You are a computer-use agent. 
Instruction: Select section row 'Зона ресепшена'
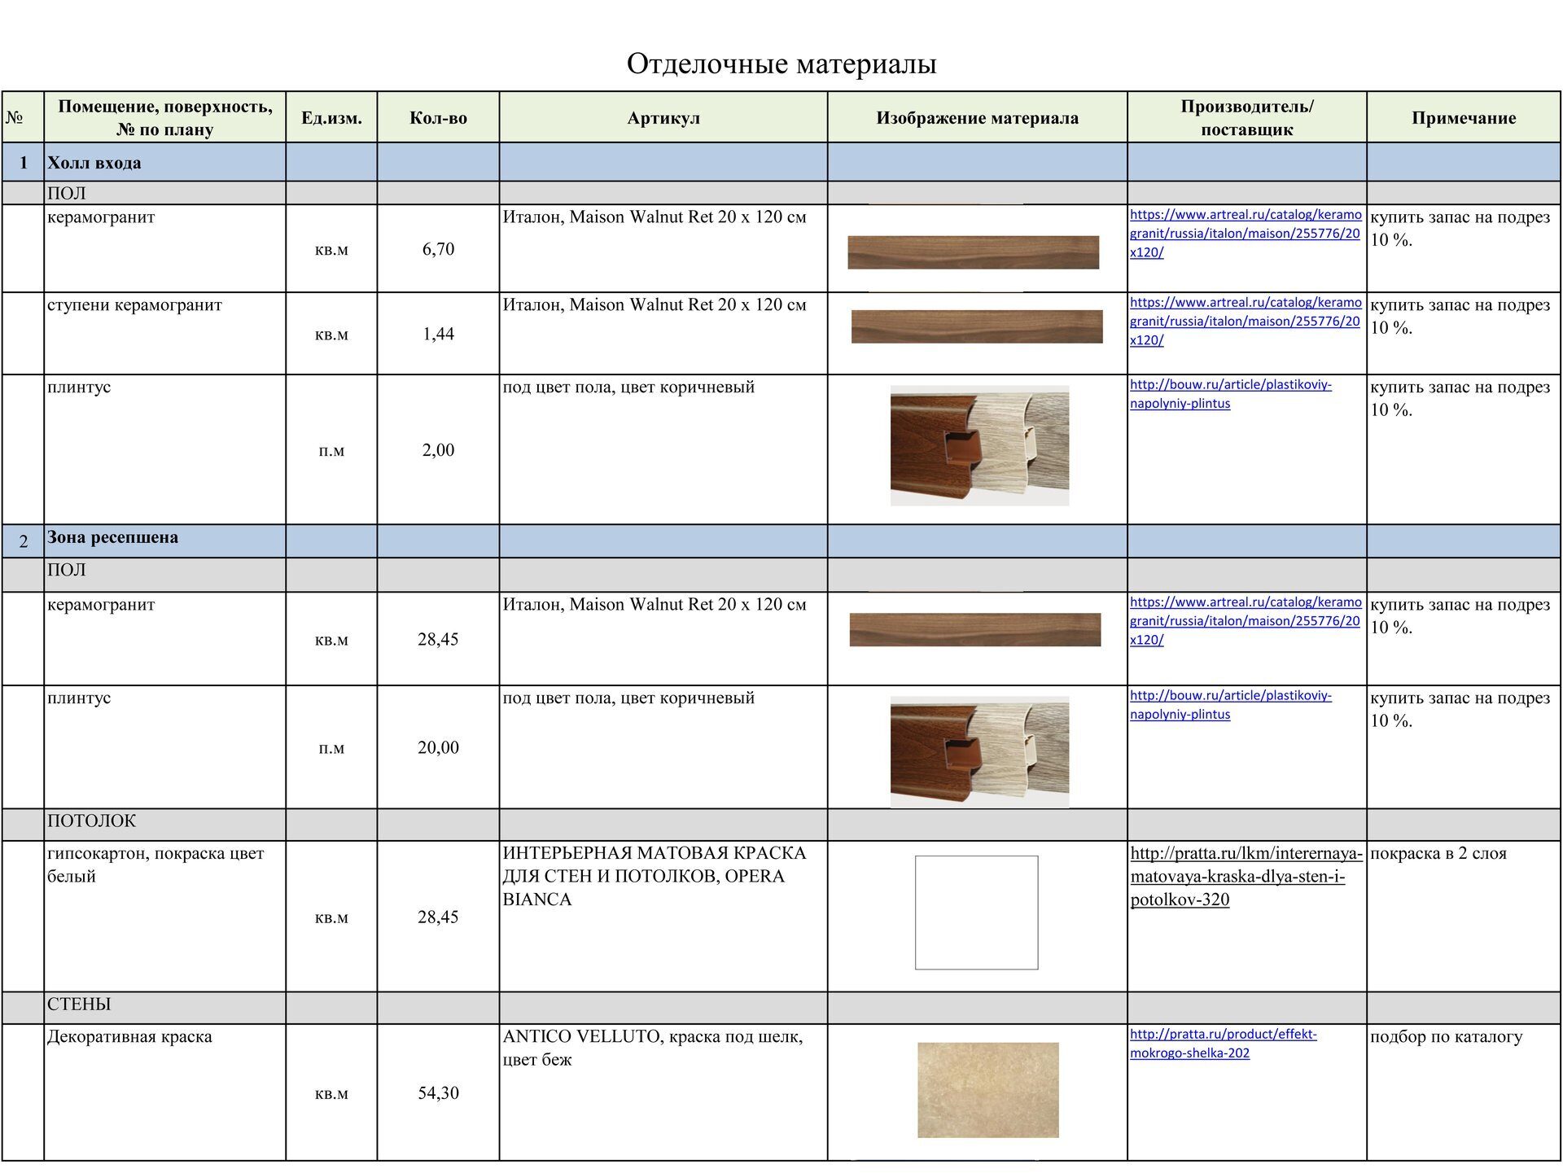click(781, 541)
